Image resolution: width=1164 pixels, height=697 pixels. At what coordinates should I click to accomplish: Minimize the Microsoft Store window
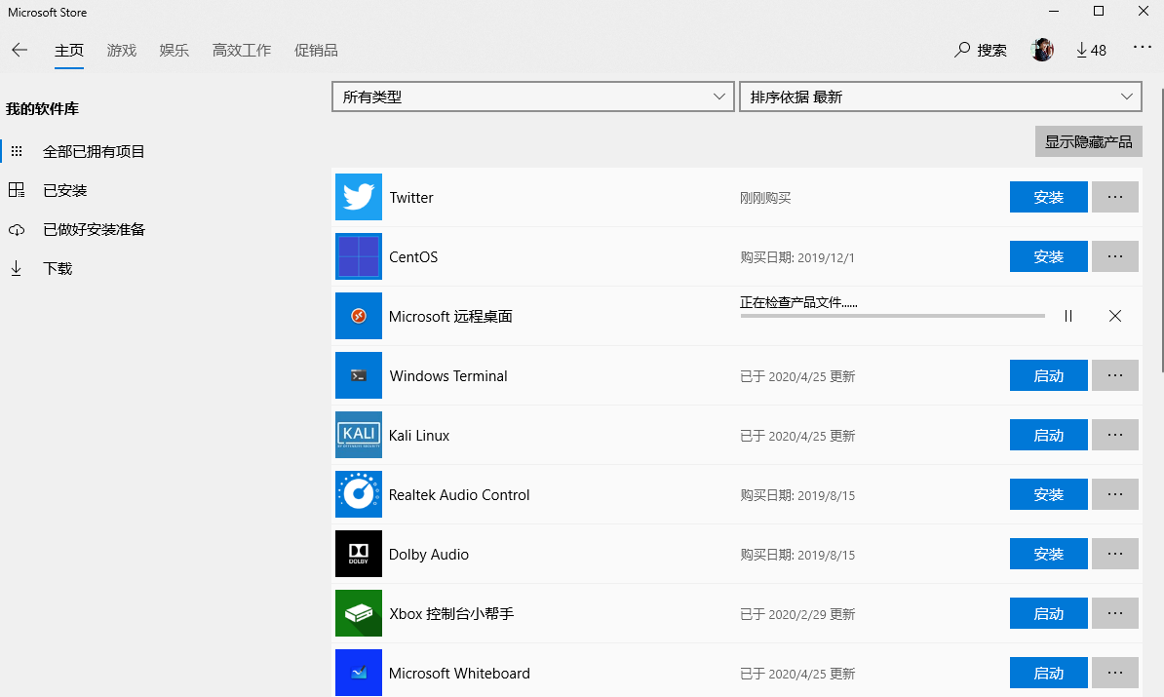pyautogui.click(x=1054, y=11)
